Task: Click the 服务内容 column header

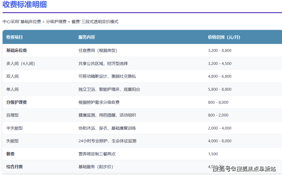Action: pos(87,37)
